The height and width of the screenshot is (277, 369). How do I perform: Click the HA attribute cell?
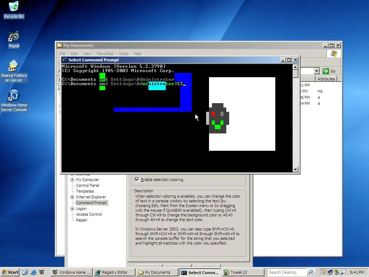[x=320, y=91]
